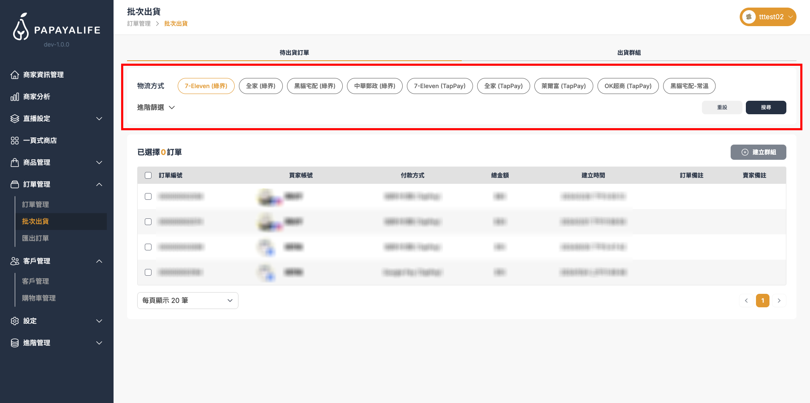Open the tttest02 account dropdown
Viewport: 810px width, 403px height.
(768, 17)
